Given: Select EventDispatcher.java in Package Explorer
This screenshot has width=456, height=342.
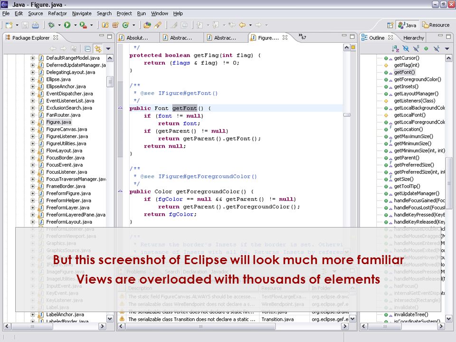Looking at the screenshot, I should (69, 94).
